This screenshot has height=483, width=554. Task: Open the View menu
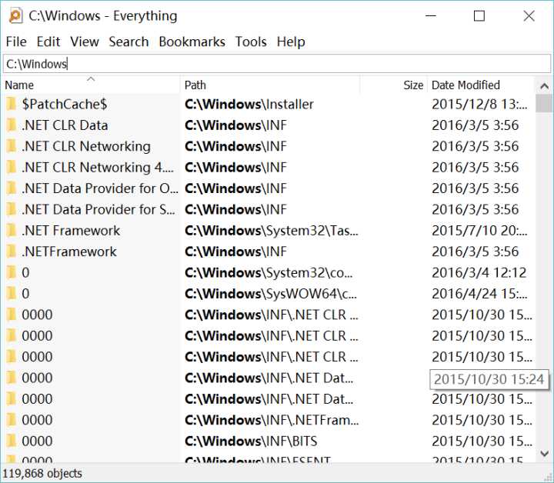[85, 42]
